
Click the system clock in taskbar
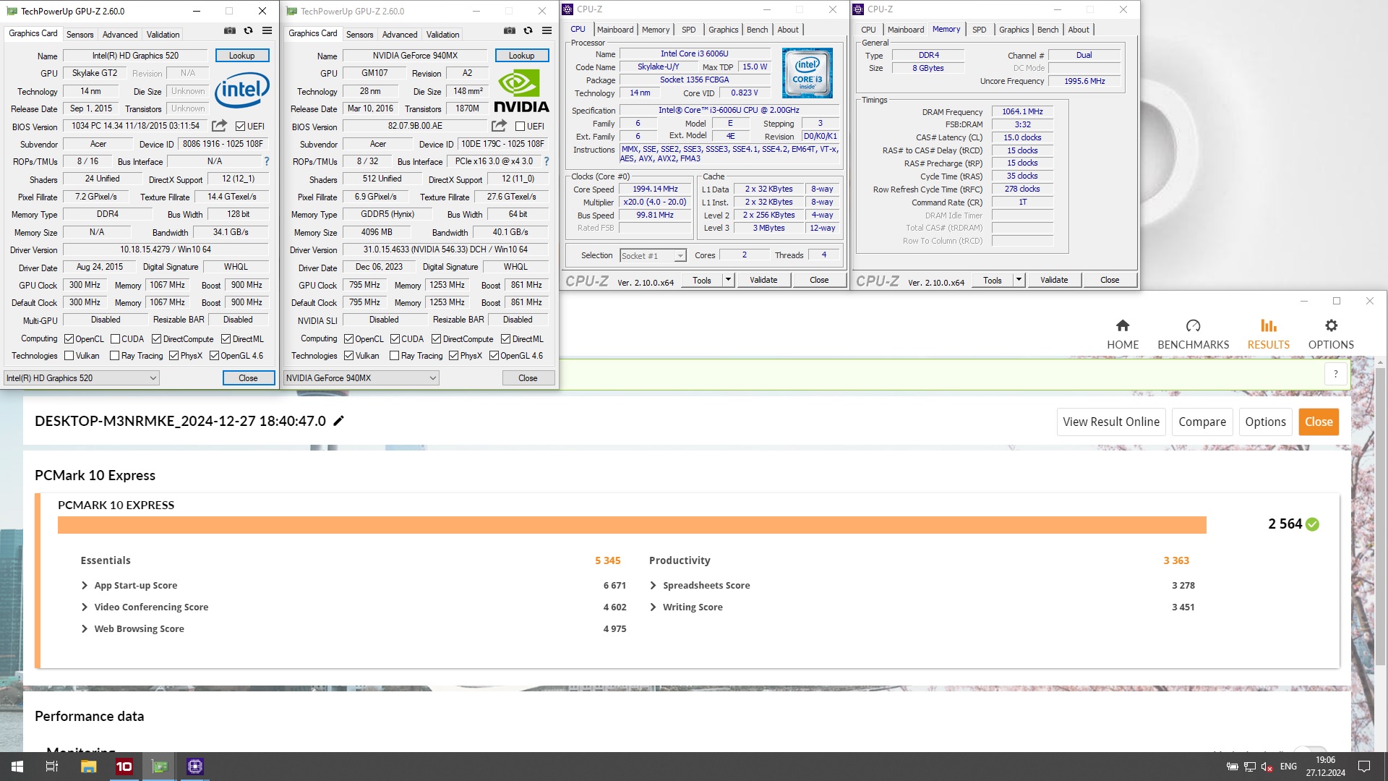coord(1325,767)
